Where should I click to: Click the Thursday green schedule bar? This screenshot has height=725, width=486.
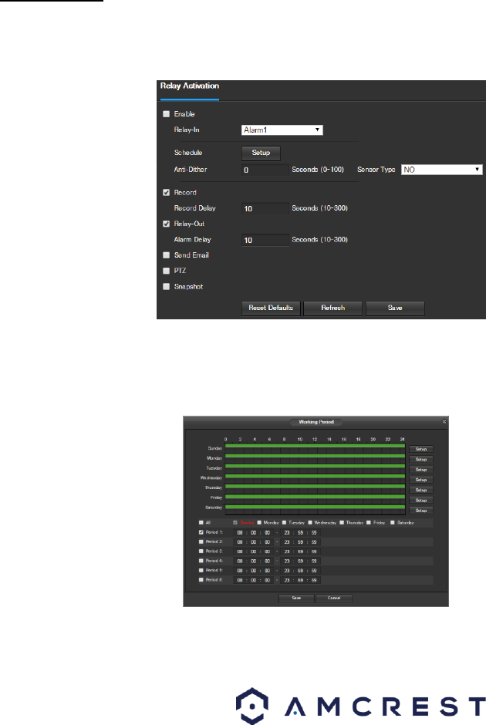click(x=315, y=487)
